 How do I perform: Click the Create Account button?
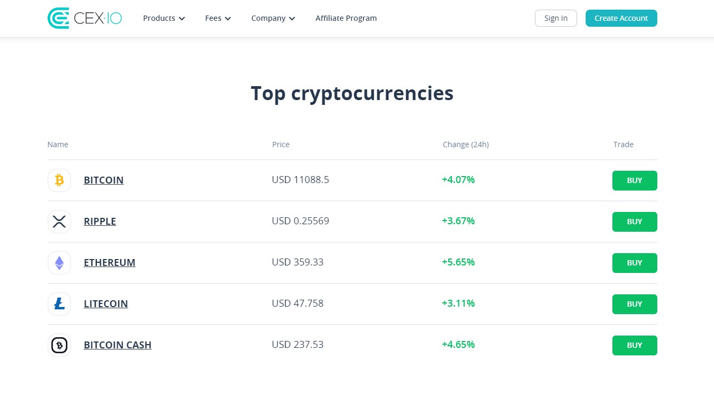pos(621,18)
